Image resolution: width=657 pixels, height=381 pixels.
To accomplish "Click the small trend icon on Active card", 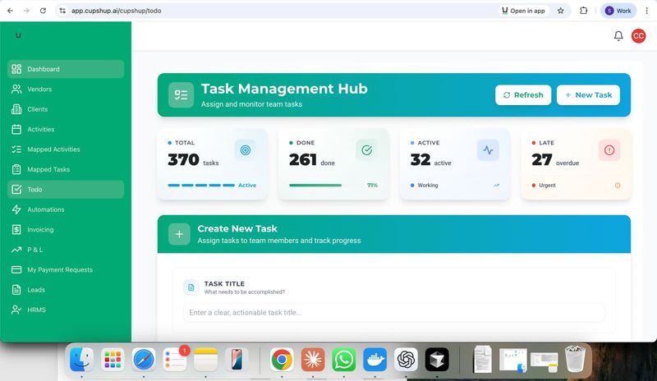I will [x=496, y=186].
